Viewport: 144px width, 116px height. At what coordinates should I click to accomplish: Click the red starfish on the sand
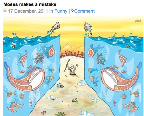44,113
